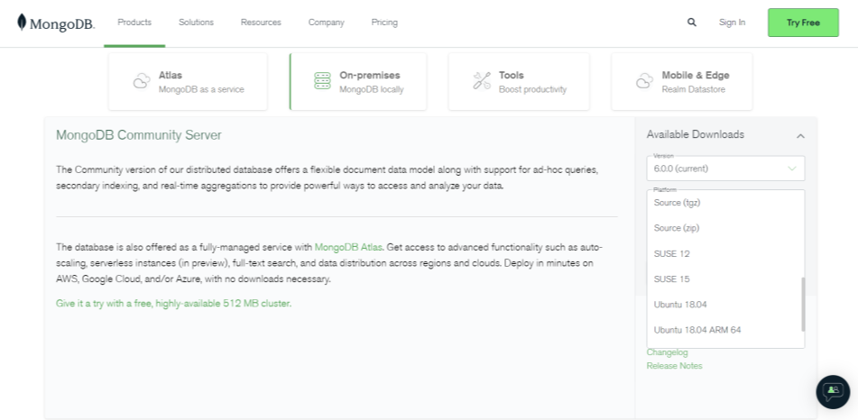Screen dimensions: 858x420
Task: Collapse the Available Downloads panel chevron
Action: 800,135
